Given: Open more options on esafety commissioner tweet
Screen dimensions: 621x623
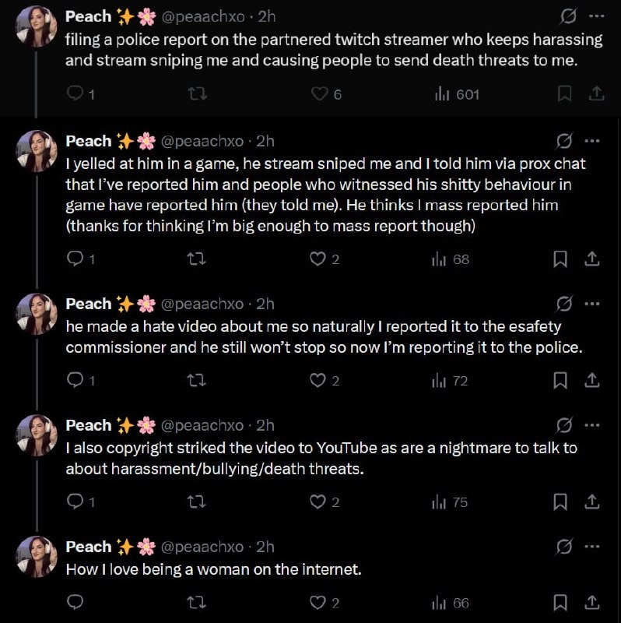Looking at the screenshot, I should pos(591,304).
